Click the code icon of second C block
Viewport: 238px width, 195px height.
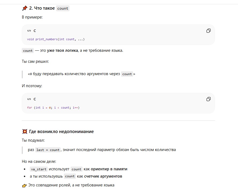(29, 99)
